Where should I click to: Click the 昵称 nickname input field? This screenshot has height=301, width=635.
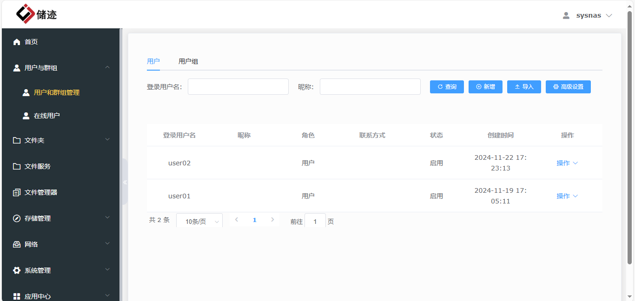pyautogui.click(x=370, y=86)
